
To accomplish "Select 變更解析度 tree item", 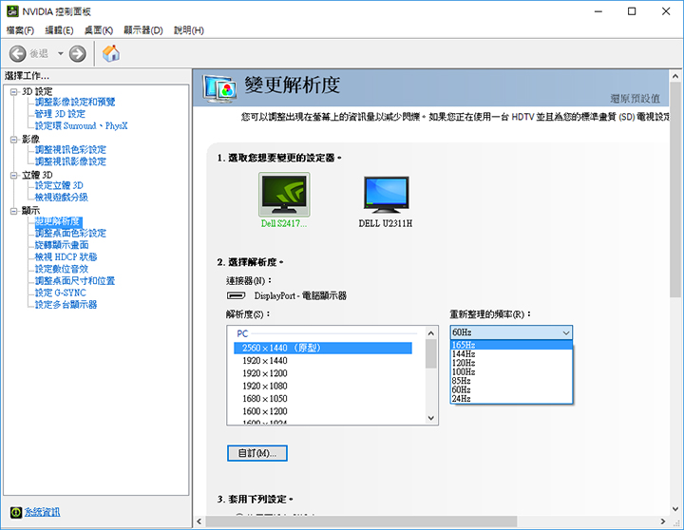I will tap(59, 221).
